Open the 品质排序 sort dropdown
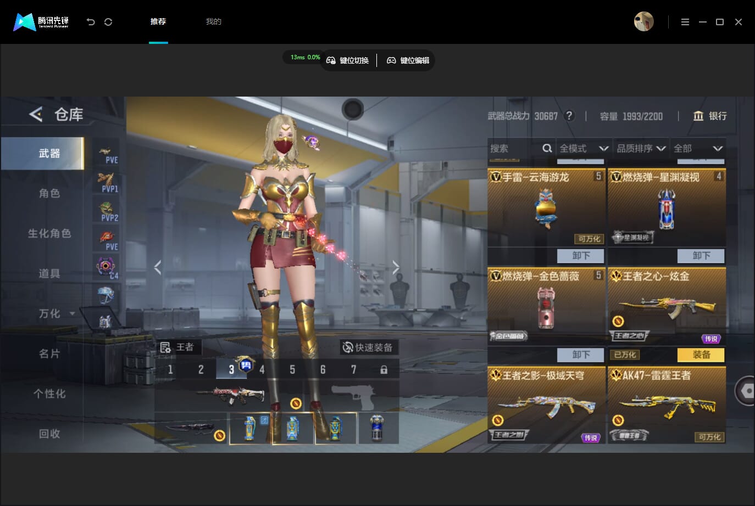Image resolution: width=755 pixels, height=506 pixels. point(641,148)
